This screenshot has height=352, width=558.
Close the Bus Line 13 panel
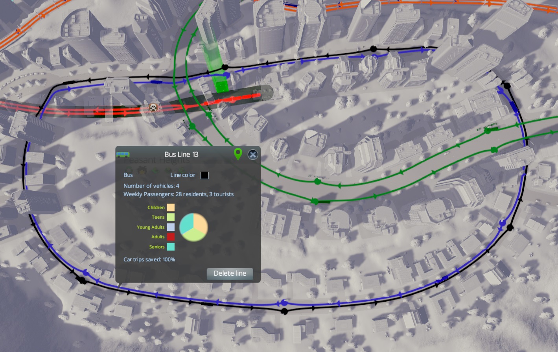(x=253, y=155)
